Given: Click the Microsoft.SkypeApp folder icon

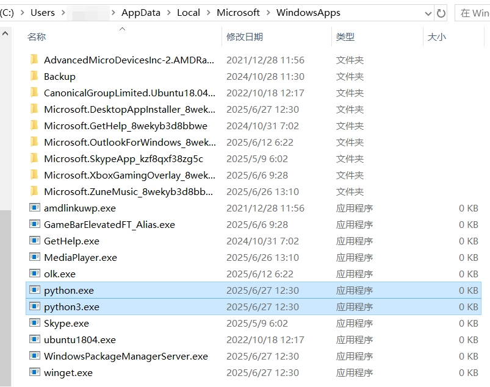Looking at the screenshot, I should 34,158.
